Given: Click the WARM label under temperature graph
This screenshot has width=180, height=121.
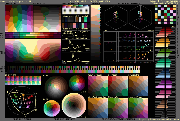Looking at the screenshot, I should [x=87, y=63].
